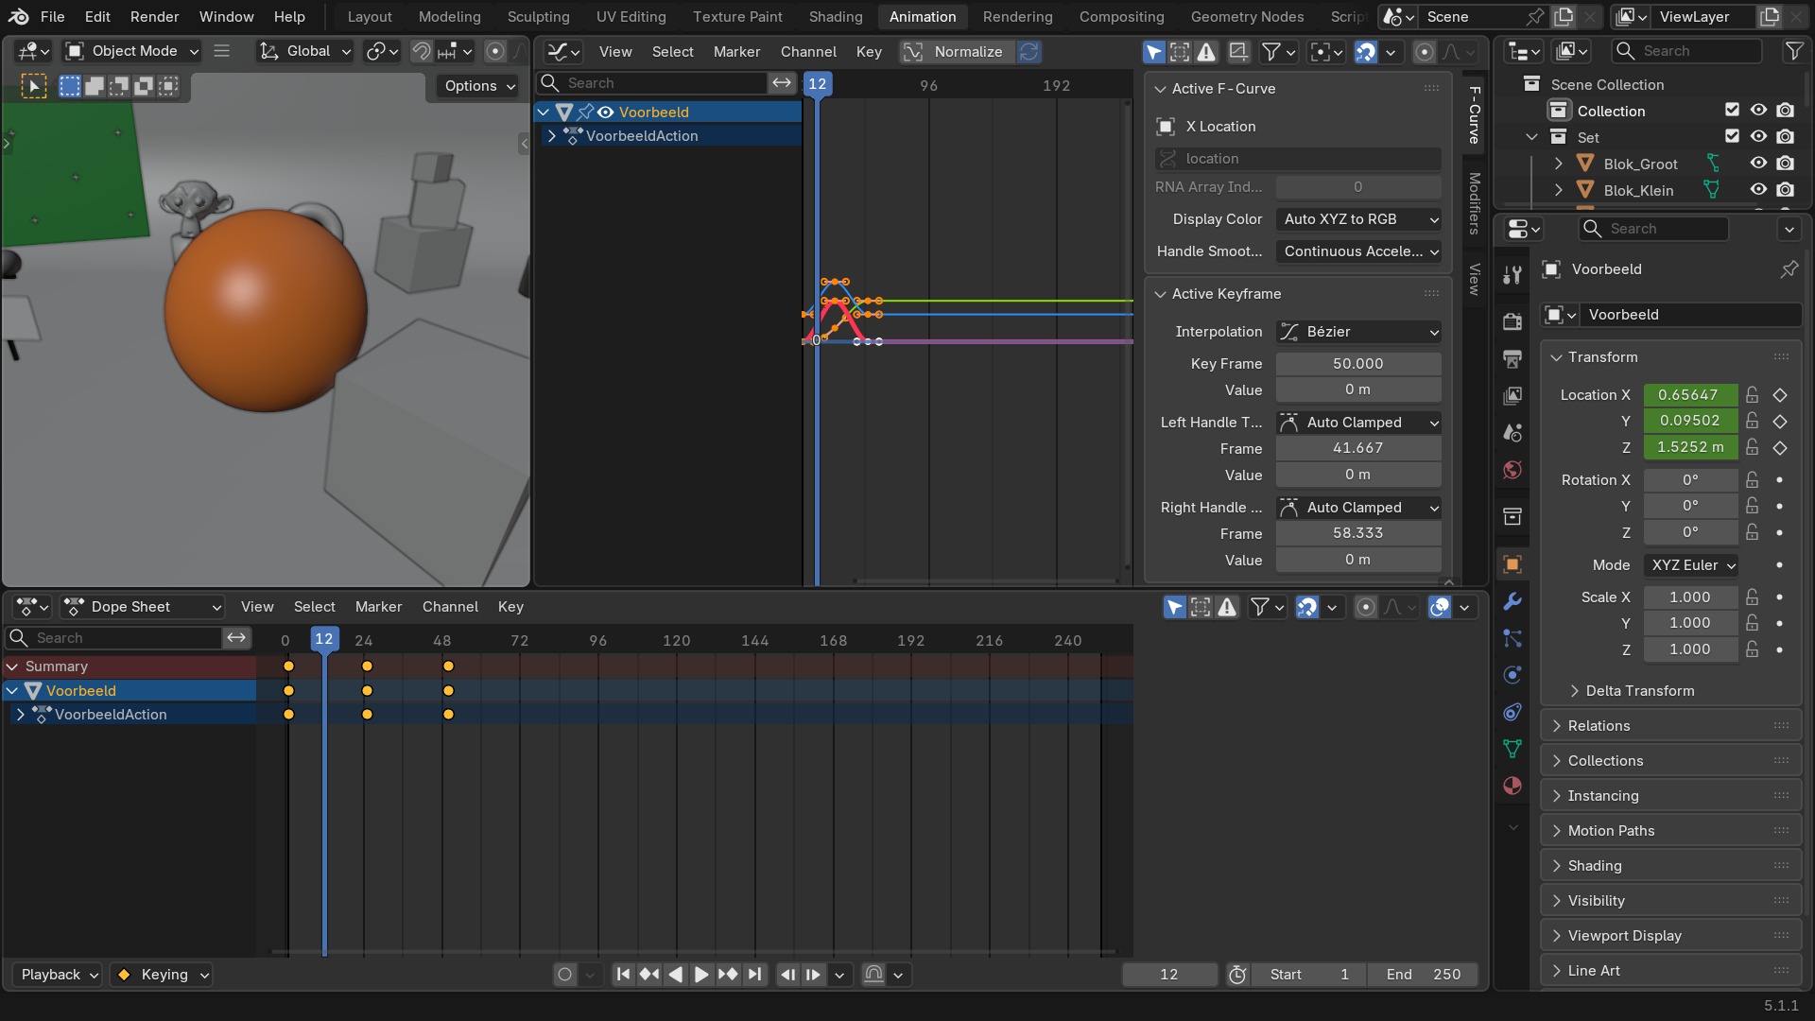This screenshot has height=1021, width=1815.
Task: Play the animation in reverse
Action: 676,975
